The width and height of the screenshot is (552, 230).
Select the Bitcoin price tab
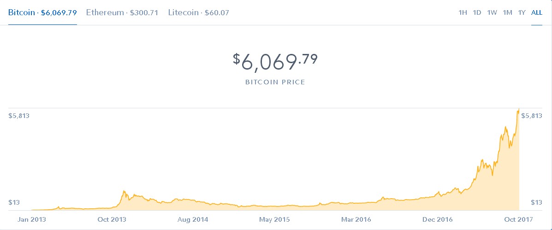pyautogui.click(x=42, y=13)
